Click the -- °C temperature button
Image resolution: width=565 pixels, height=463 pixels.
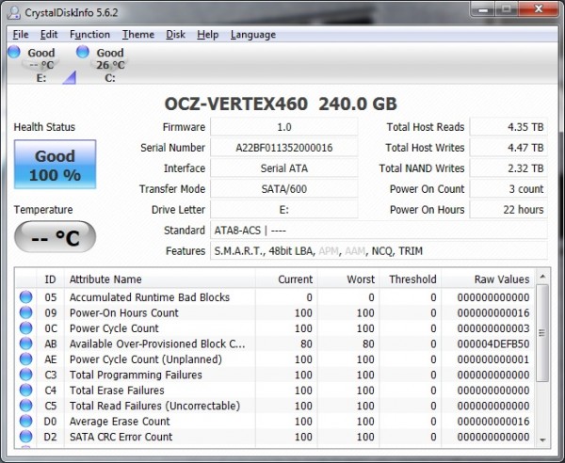click(56, 236)
